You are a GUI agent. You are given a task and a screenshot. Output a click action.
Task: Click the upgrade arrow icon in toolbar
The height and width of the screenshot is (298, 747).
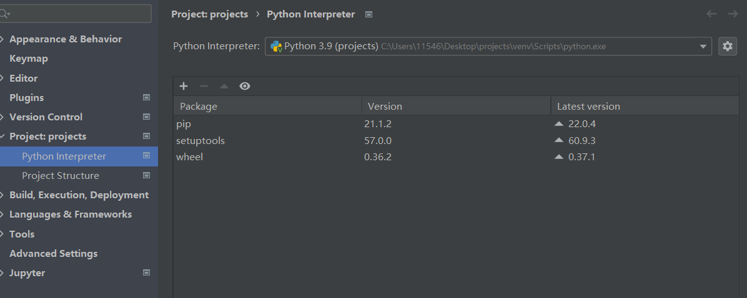(x=224, y=86)
